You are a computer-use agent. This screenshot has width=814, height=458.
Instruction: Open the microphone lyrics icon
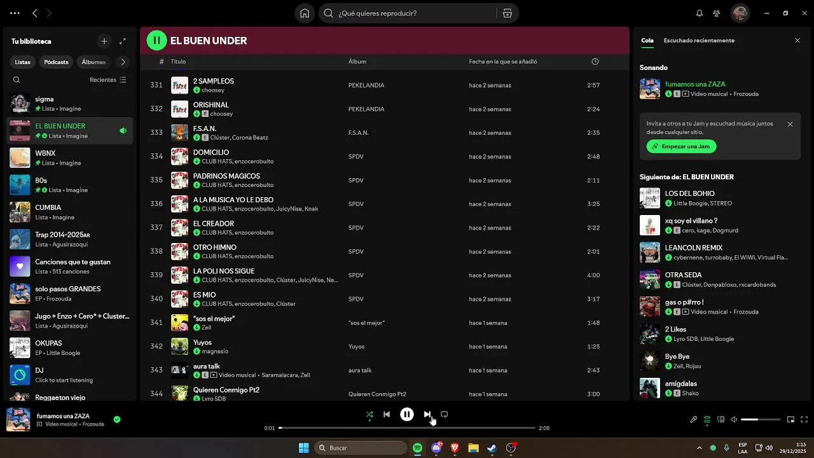point(694,420)
